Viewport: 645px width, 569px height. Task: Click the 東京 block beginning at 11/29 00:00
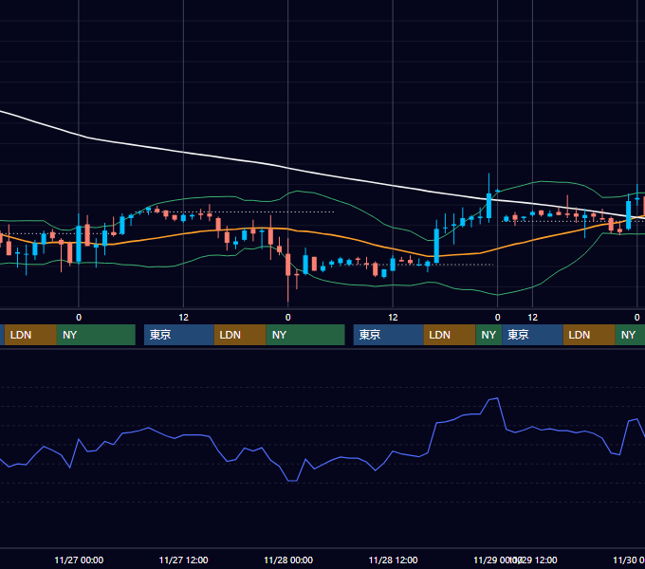(532, 335)
